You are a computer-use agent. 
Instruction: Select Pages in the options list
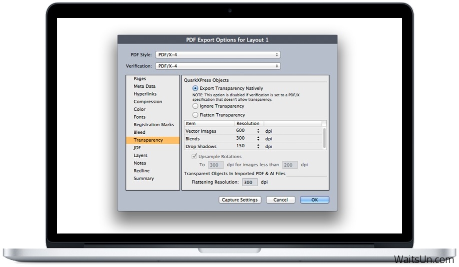140,79
